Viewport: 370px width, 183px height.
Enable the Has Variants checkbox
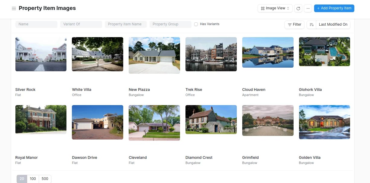196,24
